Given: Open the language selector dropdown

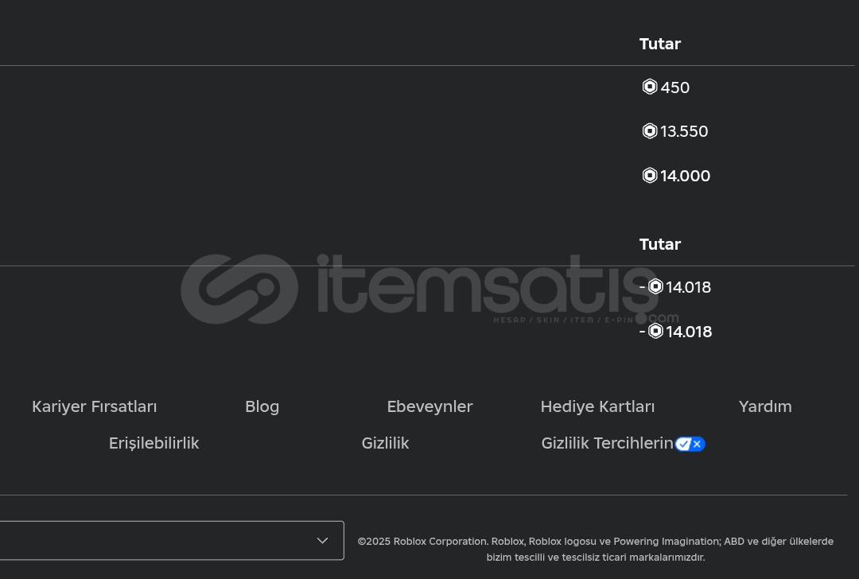Looking at the screenshot, I should (172, 541).
